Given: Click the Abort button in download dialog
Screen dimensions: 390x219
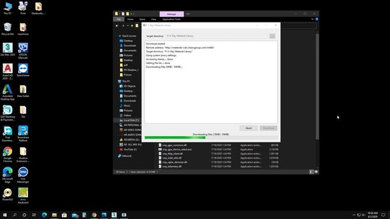Looking at the screenshot, I should coord(249,128).
